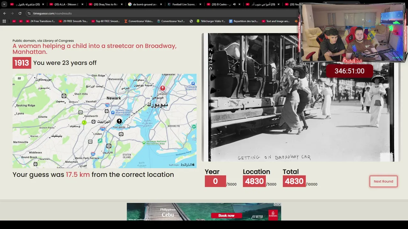Click the Newark city label
408x229 pixels.
pos(114,98)
